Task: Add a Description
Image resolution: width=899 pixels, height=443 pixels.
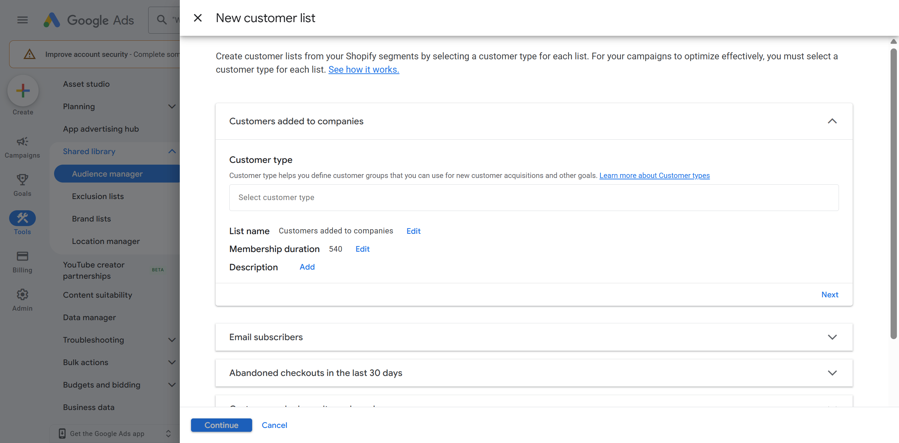Action: tap(307, 267)
